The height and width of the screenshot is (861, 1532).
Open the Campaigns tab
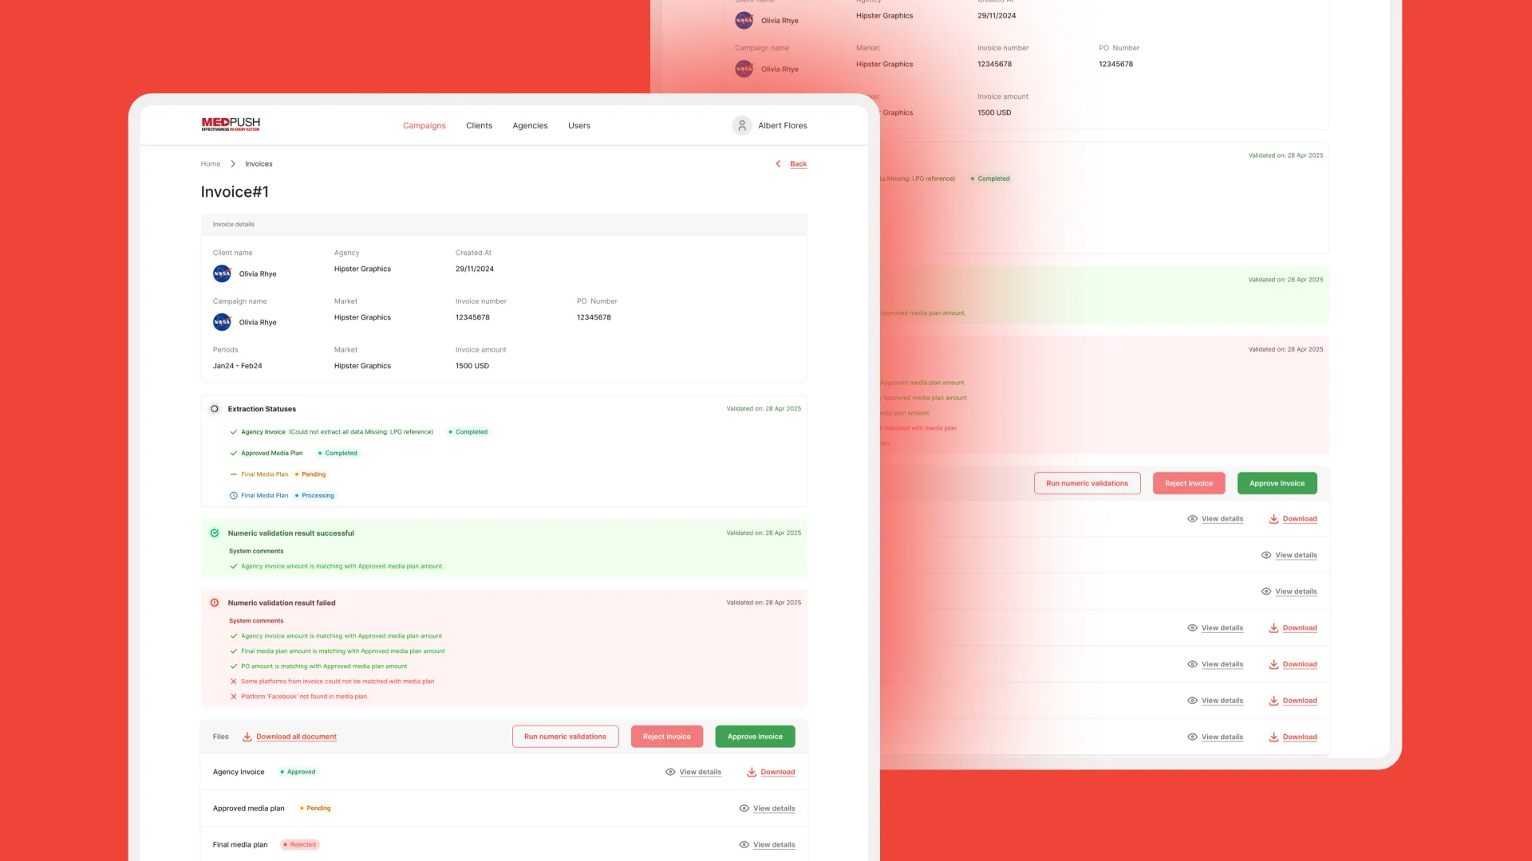tap(424, 125)
